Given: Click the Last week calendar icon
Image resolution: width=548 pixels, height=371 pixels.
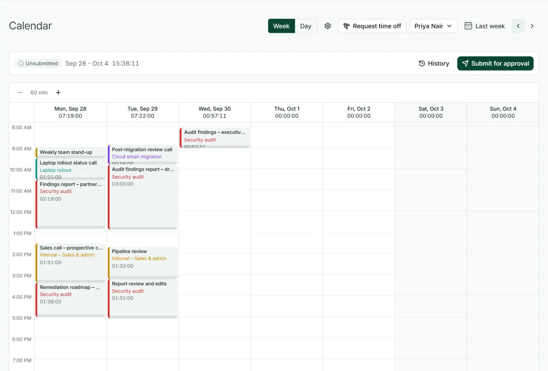Looking at the screenshot, I should coord(468,26).
